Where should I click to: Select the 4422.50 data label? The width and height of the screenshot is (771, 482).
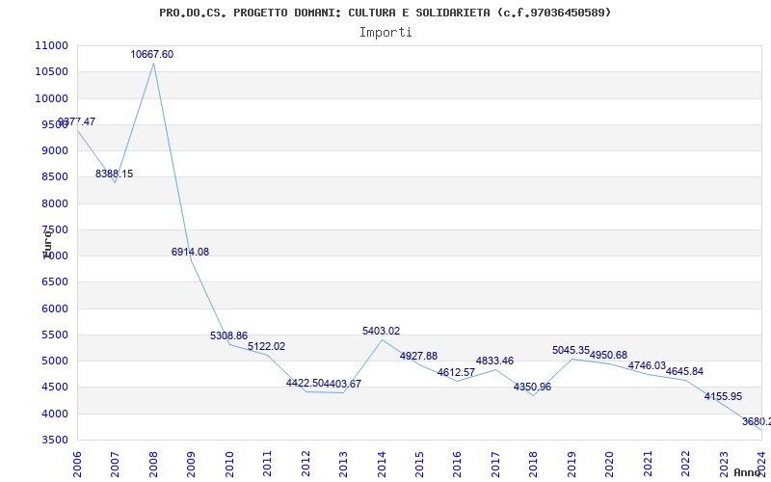click(x=305, y=383)
